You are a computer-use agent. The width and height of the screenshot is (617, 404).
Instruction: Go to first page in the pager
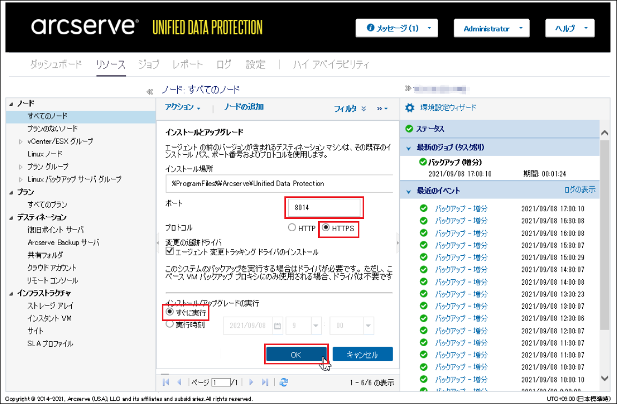[x=165, y=382]
